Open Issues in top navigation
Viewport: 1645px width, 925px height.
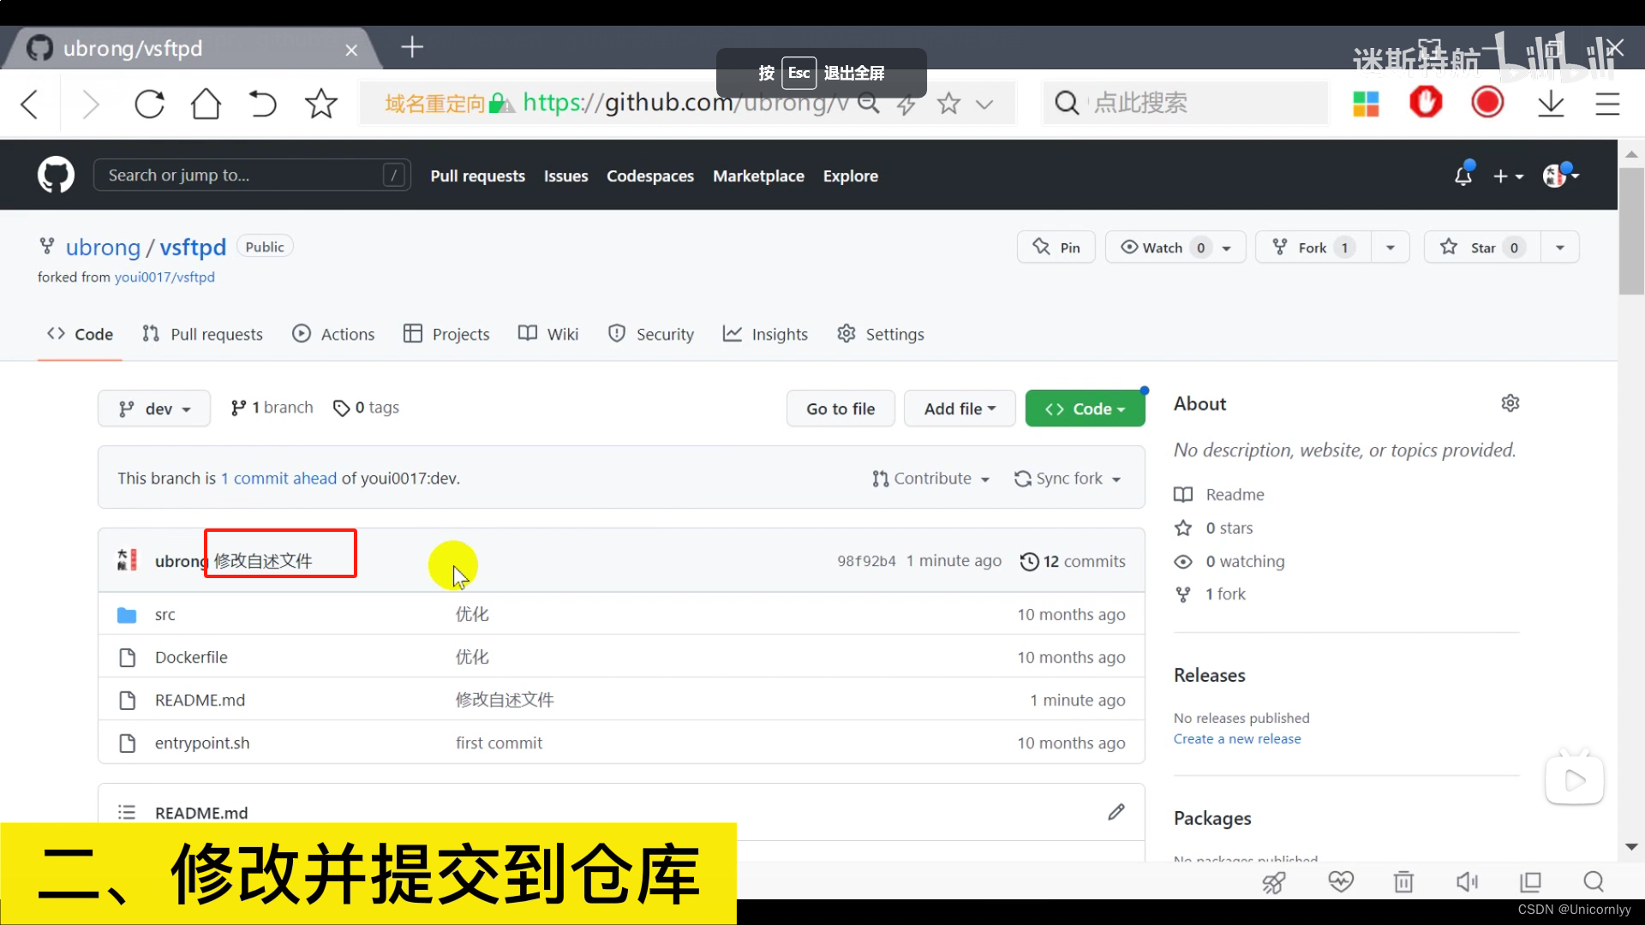point(565,176)
